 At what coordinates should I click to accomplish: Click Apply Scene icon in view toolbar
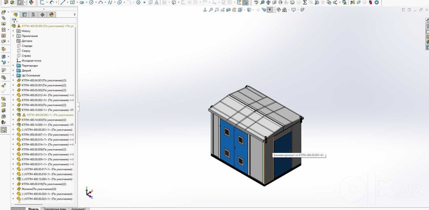click(284, 10)
